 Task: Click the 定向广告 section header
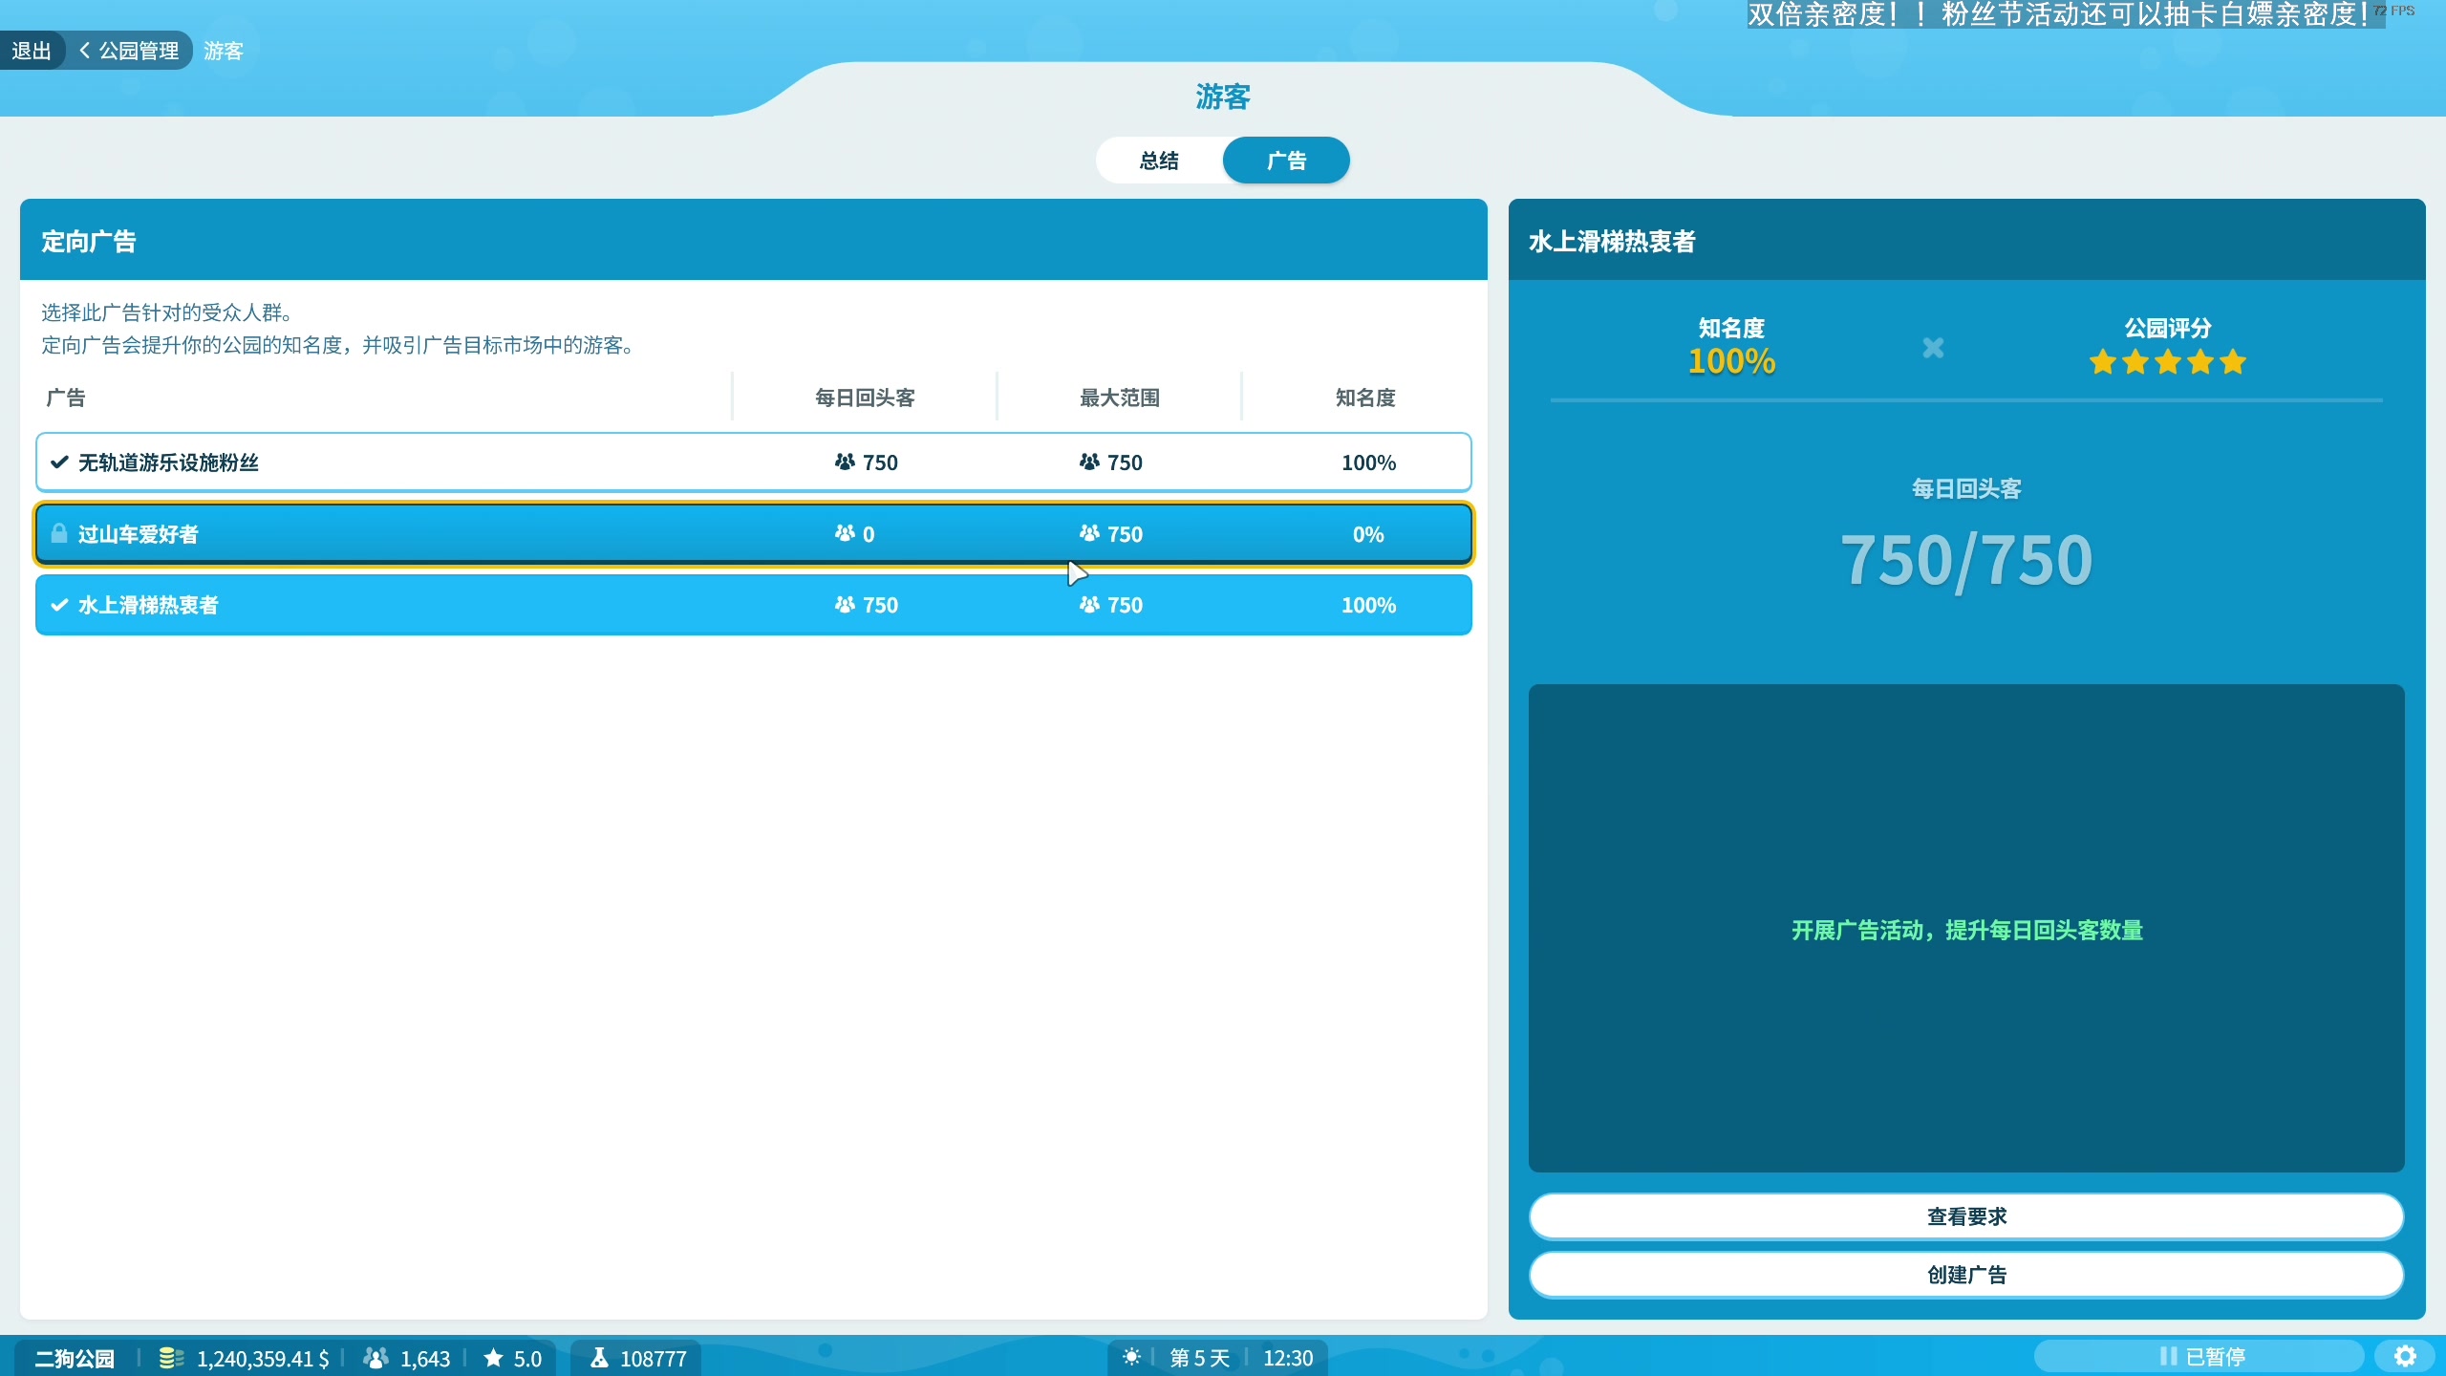click(x=89, y=242)
